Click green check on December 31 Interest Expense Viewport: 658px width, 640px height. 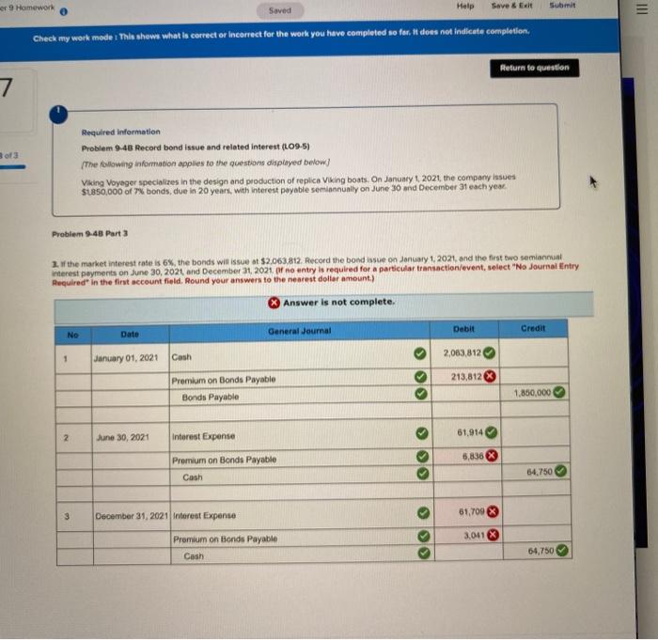423,513
